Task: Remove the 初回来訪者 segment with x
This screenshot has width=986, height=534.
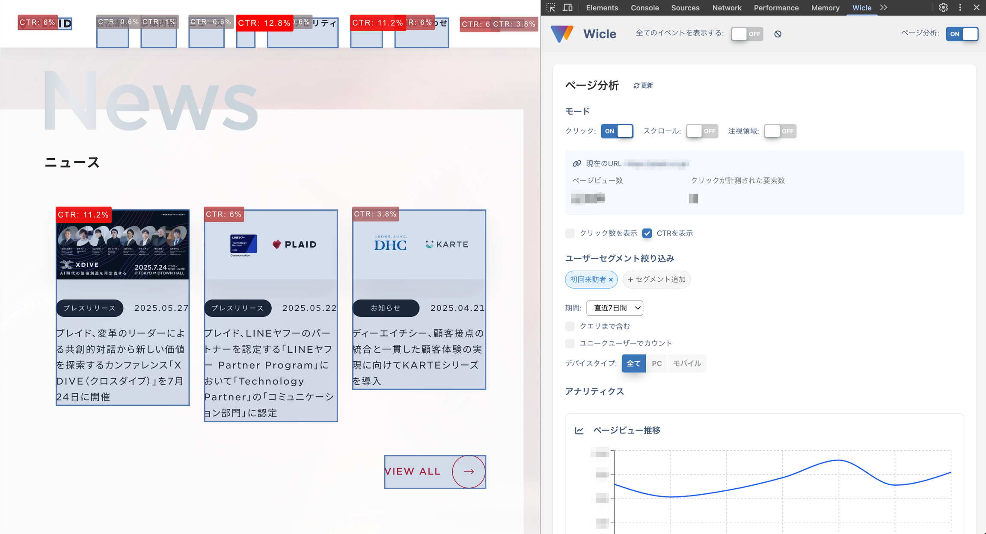Action: click(611, 280)
